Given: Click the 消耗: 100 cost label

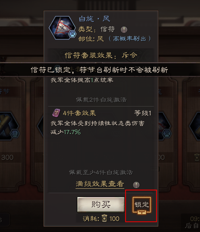Looking at the screenshot, I should (x=101, y=219).
